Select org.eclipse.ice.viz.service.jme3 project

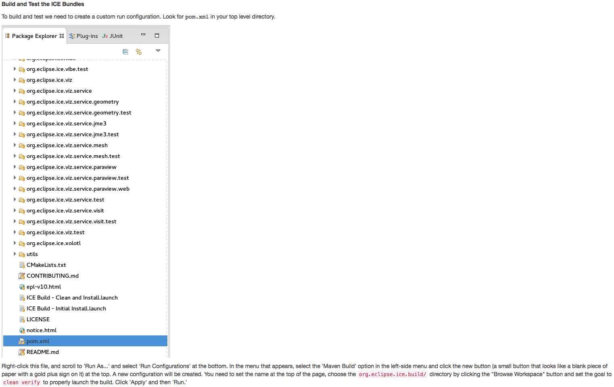(67, 123)
